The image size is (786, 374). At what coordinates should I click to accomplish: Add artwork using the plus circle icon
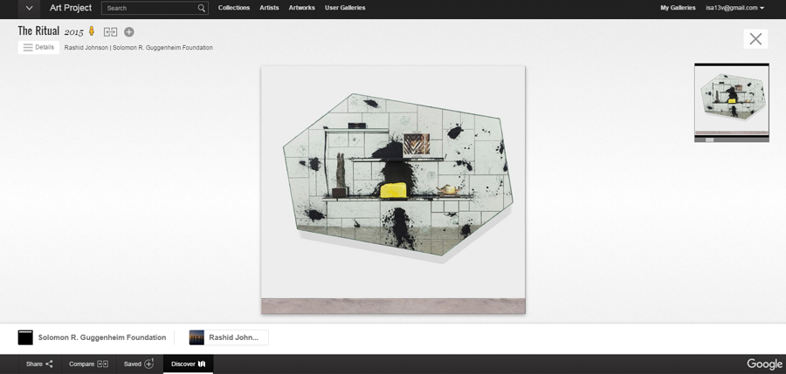point(129,32)
